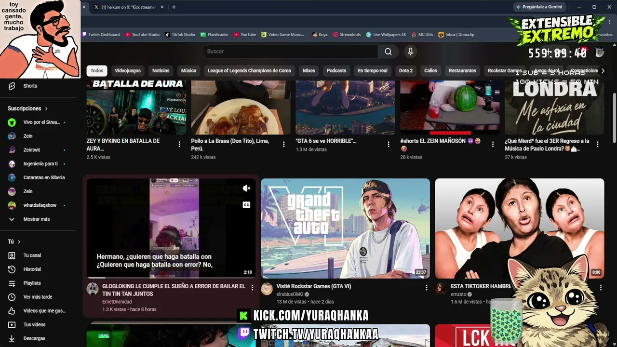The height and width of the screenshot is (347, 617).
Task: Open the Streamloots bookmark
Action: click(x=347, y=35)
